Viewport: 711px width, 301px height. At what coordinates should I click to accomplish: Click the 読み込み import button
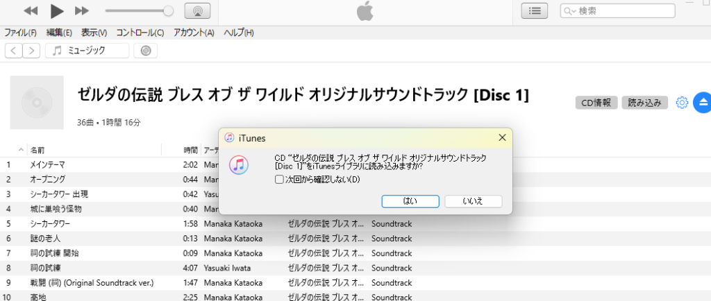pos(644,103)
